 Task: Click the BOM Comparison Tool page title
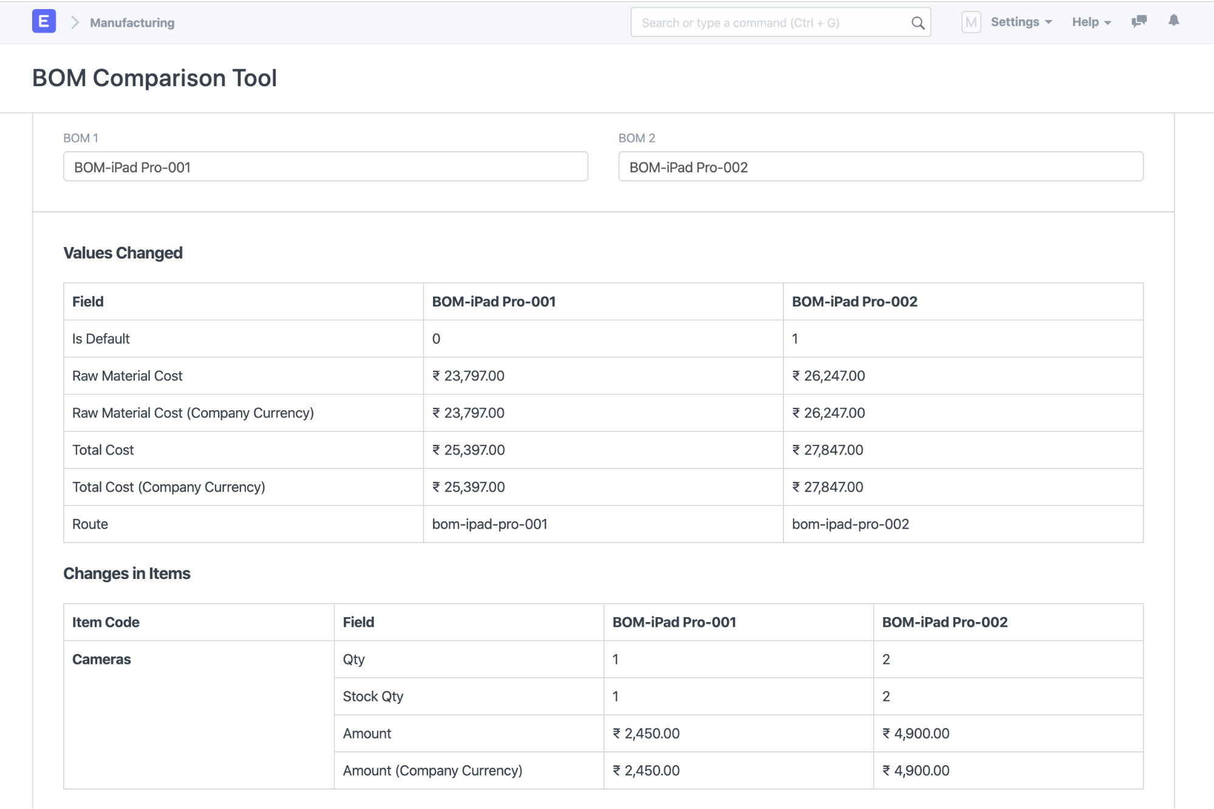[154, 78]
